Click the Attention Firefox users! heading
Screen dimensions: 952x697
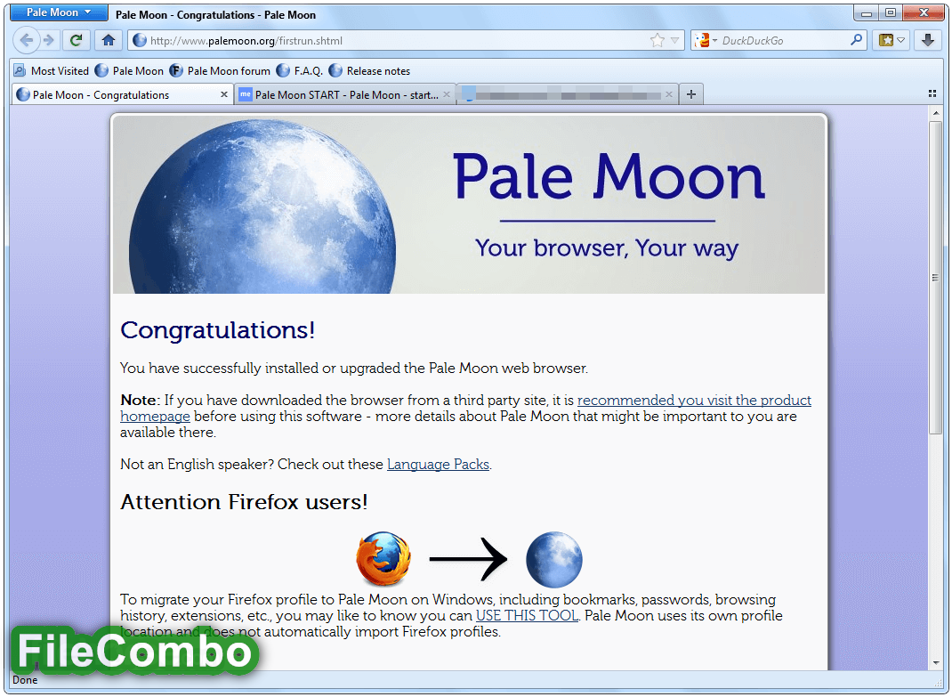click(x=244, y=503)
